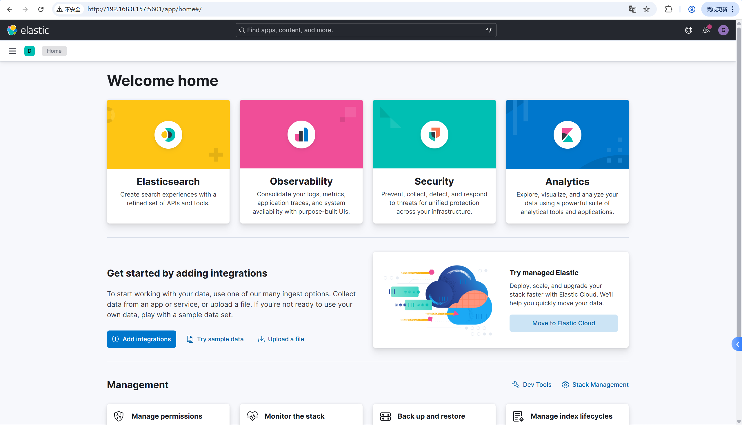Click the Manage permissions shield icon

point(119,416)
